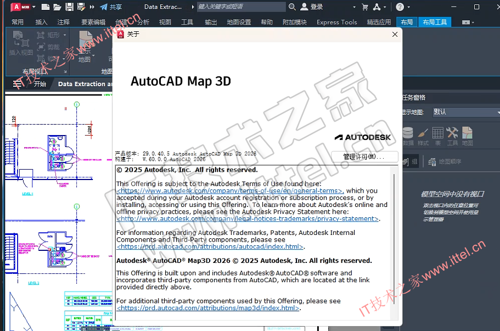Click the 绘图顺序 button in task pane

[445, 162]
